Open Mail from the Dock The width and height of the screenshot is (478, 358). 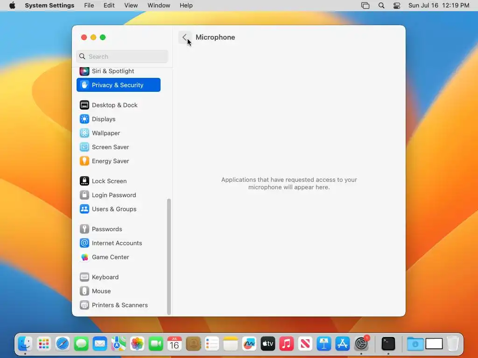click(x=100, y=344)
